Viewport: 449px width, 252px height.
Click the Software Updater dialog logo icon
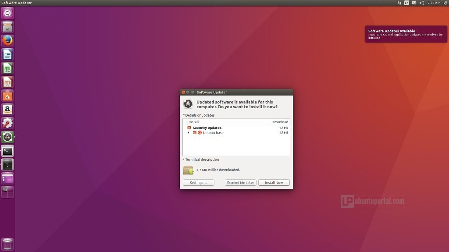point(188,104)
